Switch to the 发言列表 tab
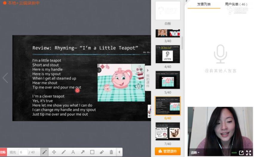The width and height of the screenshot is (254, 157). [204, 4]
